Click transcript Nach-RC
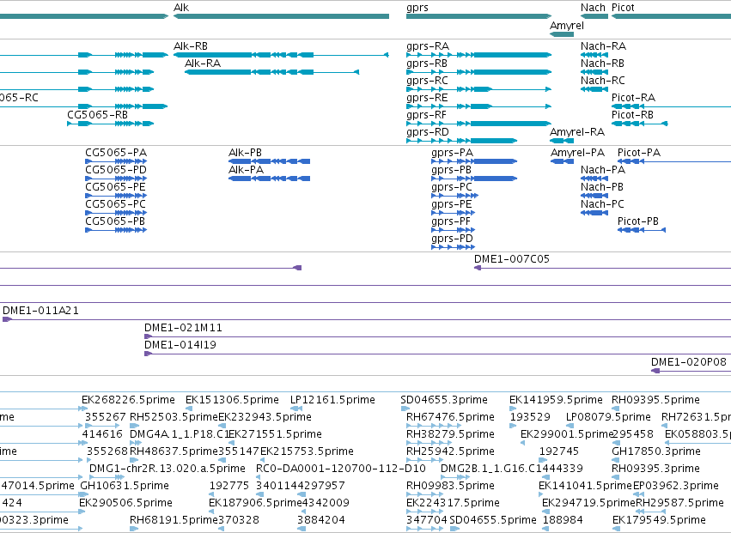Viewport: 731px width, 533px height. pos(603,81)
